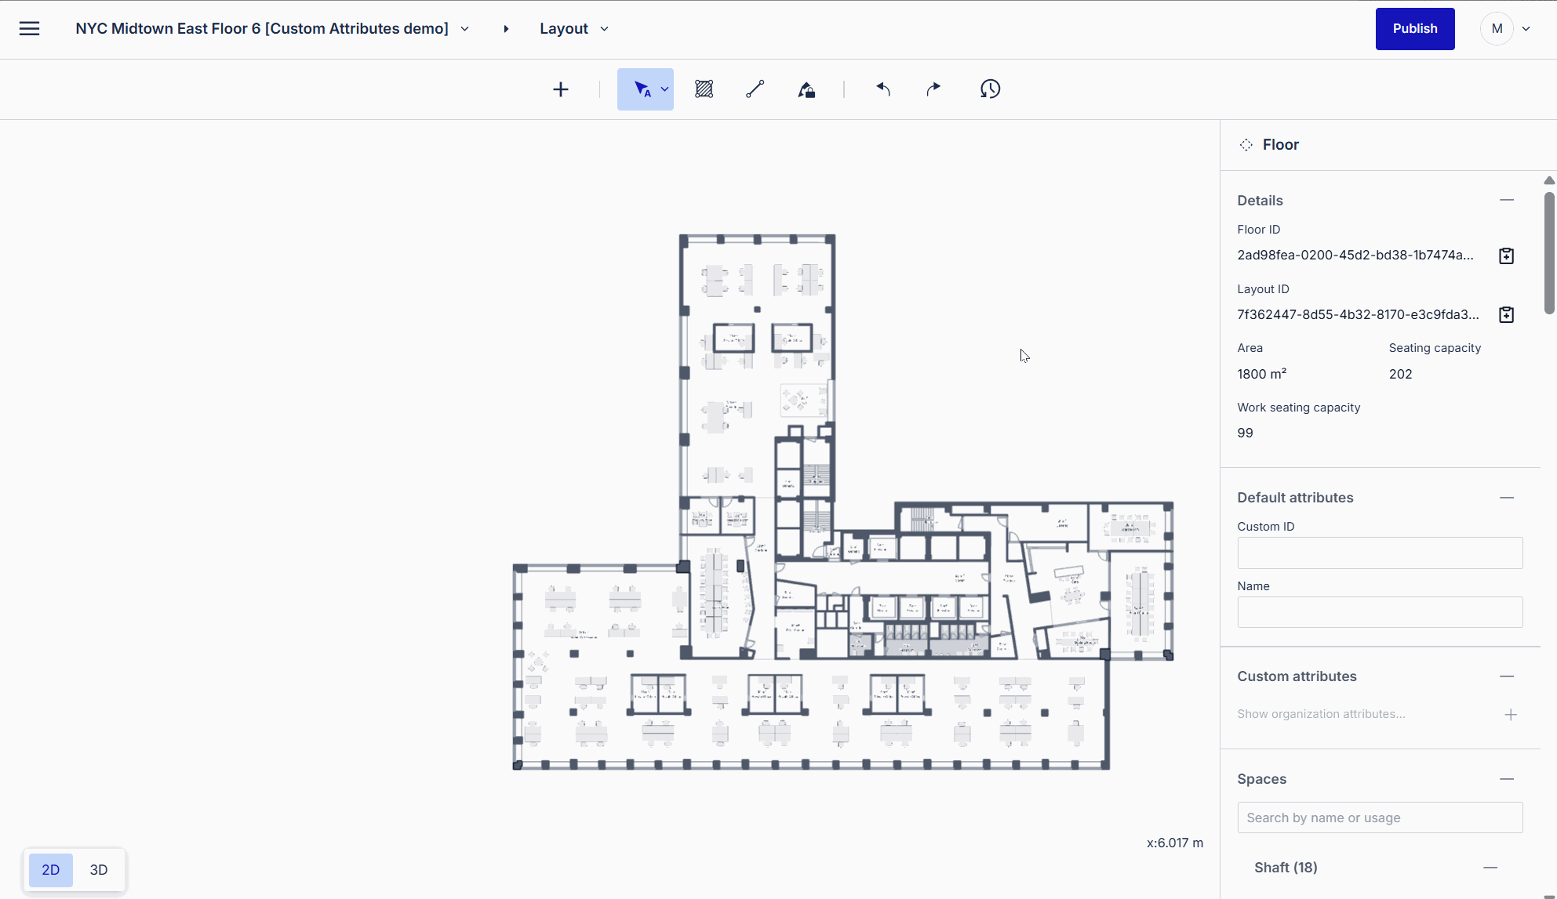Click the Name input field
Viewport: 1557px width, 899px height.
pyautogui.click(x=1380, y=612)
